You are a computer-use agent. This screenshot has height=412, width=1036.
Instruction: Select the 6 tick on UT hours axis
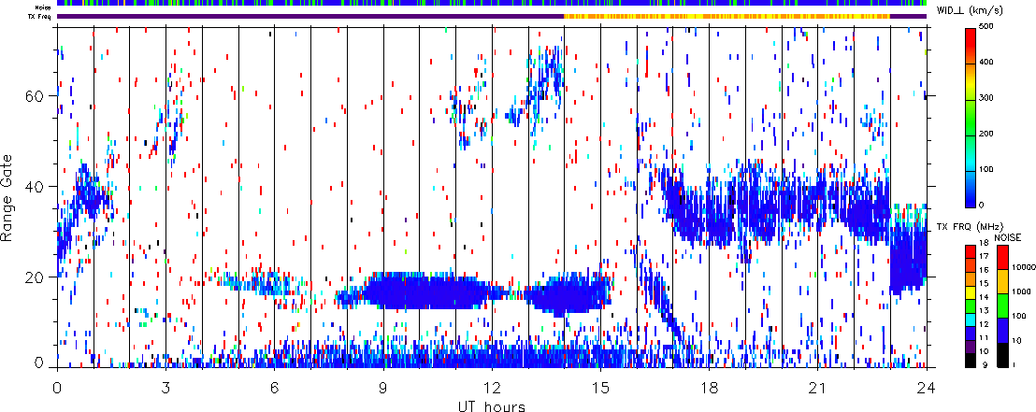click(x=274, y=388)
